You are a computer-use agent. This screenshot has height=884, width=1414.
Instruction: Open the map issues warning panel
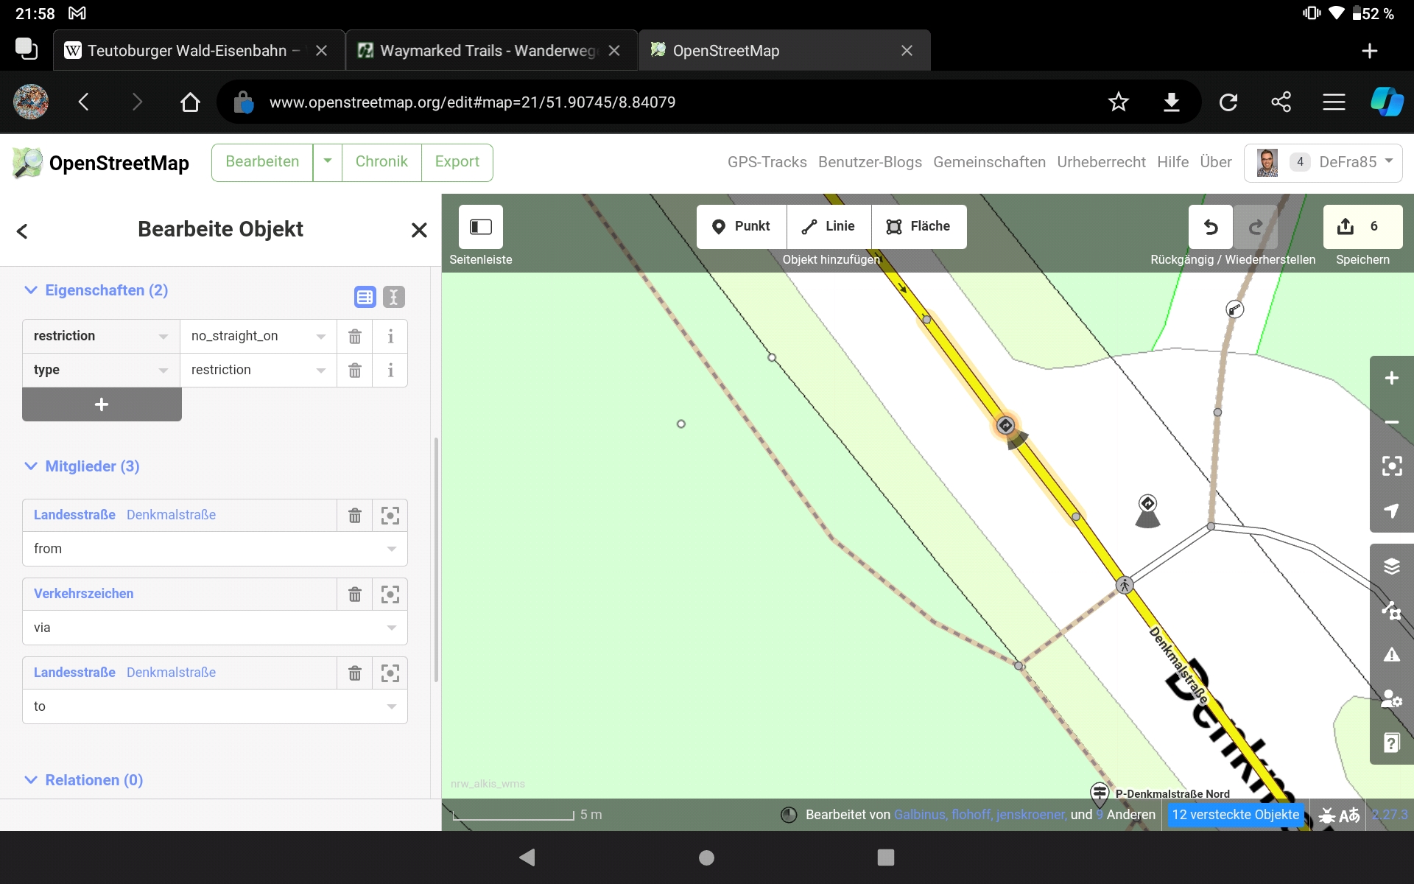[1391, 655]
